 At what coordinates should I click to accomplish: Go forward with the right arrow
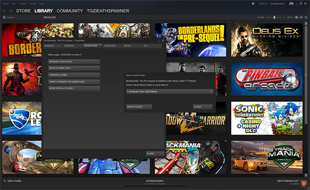[10, 11]
